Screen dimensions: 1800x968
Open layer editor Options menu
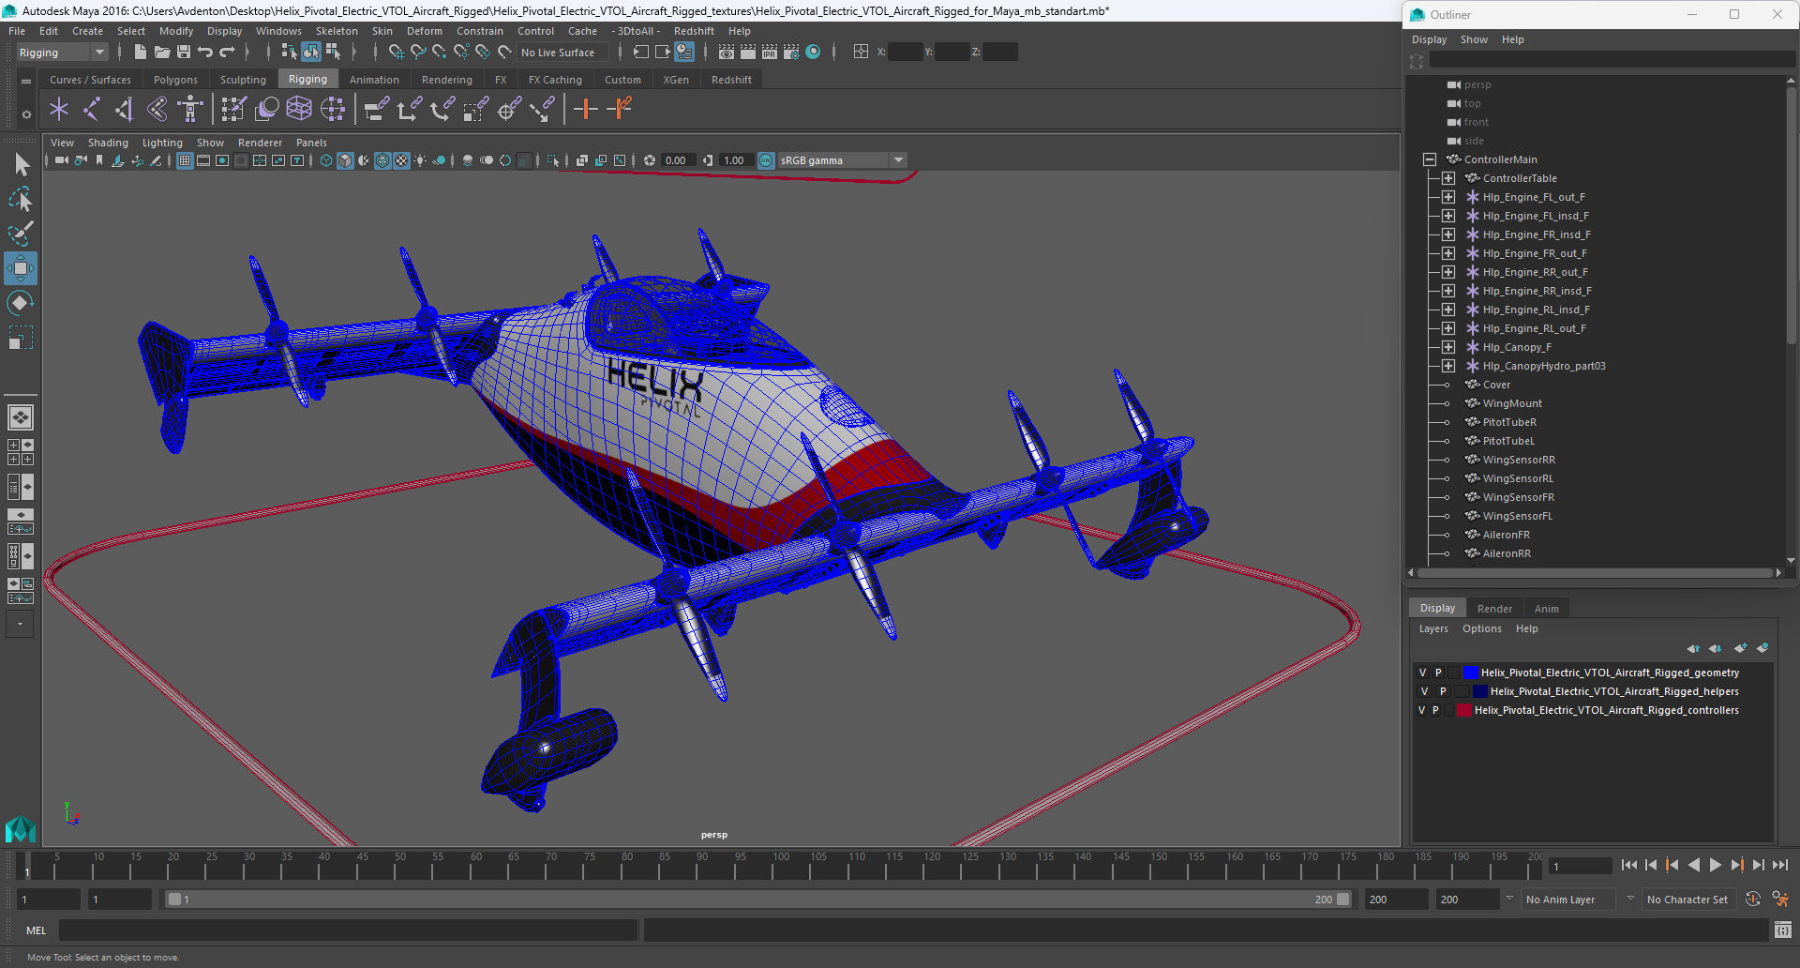pyautogui.click(x=1481, y=628)
